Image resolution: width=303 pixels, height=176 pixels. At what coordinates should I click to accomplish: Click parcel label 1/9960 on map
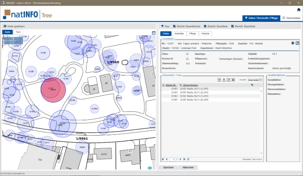(x=113, y=62)
